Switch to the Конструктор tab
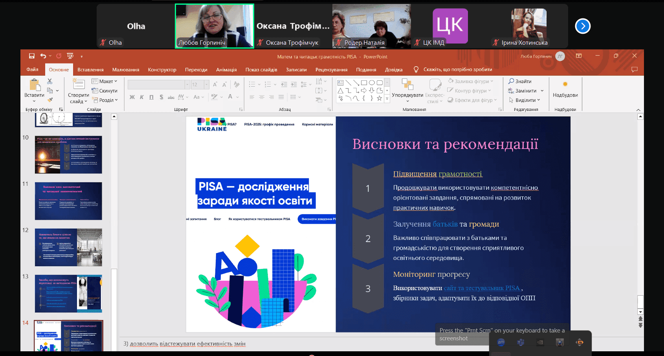The image size is (664, 356). pos(162,69)
